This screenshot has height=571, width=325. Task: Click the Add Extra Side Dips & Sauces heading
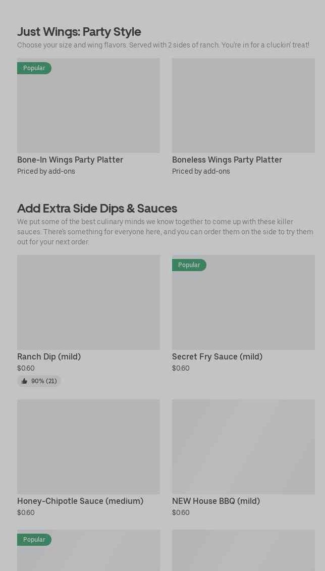point(97,209)
